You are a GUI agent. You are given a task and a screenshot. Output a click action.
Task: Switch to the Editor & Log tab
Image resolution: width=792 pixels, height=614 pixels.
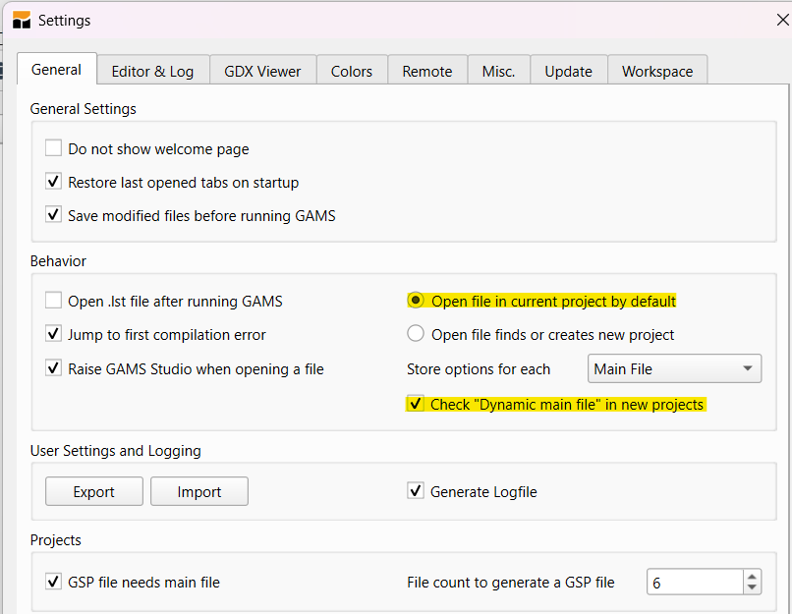click(152, 71)
